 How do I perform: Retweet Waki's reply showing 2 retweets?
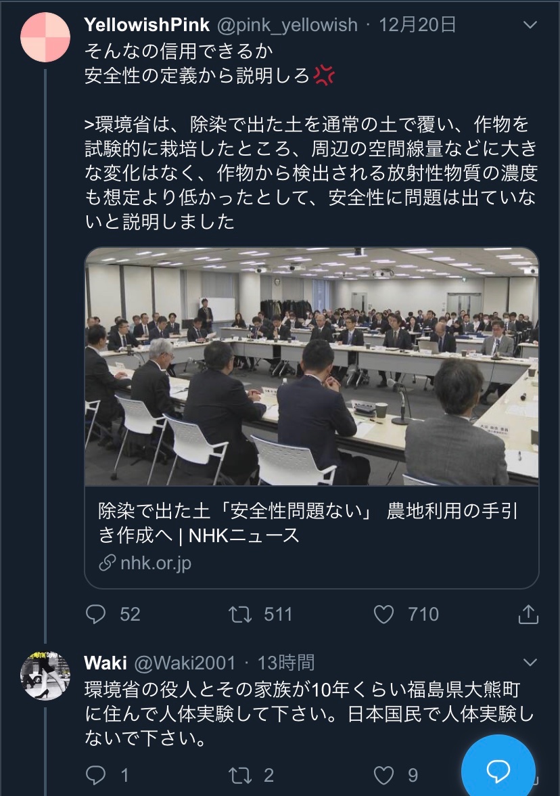(240, 775)
